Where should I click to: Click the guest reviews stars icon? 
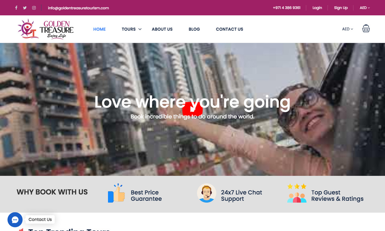point(297,193)
